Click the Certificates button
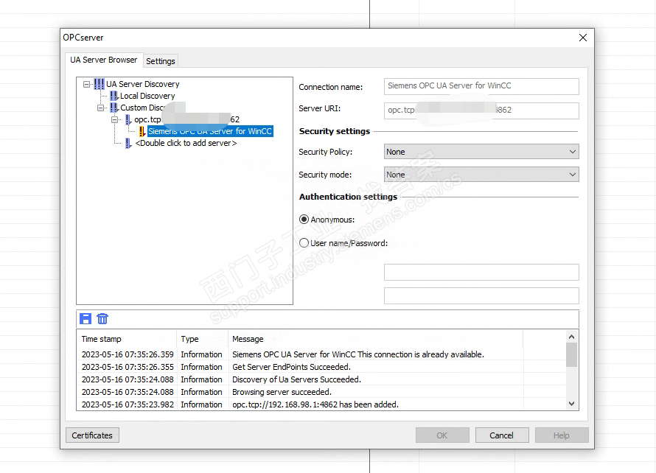 click(x=92, y=435)
